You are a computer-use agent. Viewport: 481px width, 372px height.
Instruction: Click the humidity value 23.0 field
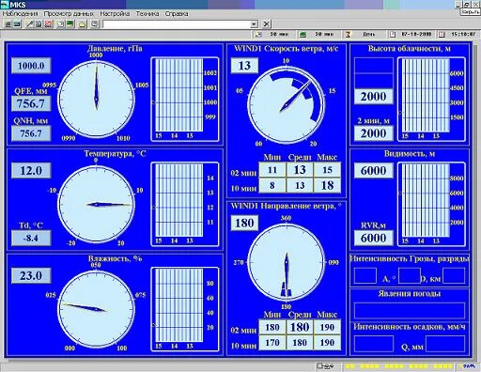click(x=31, y=275)
